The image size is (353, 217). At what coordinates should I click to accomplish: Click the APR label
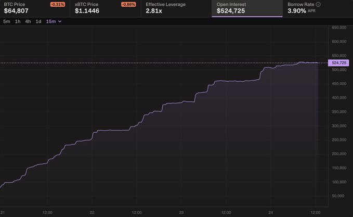coord(311,11)
